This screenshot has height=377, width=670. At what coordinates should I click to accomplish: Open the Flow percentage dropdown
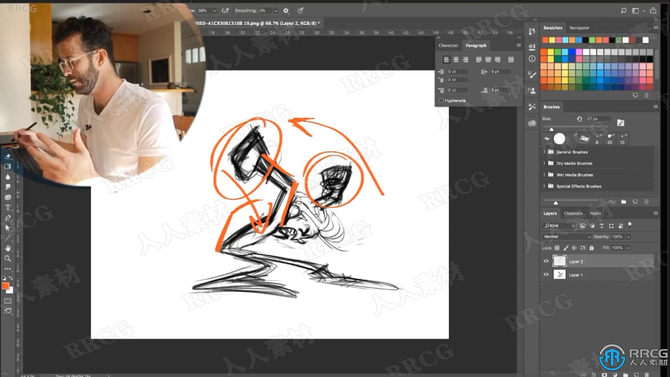coord(214,11)
